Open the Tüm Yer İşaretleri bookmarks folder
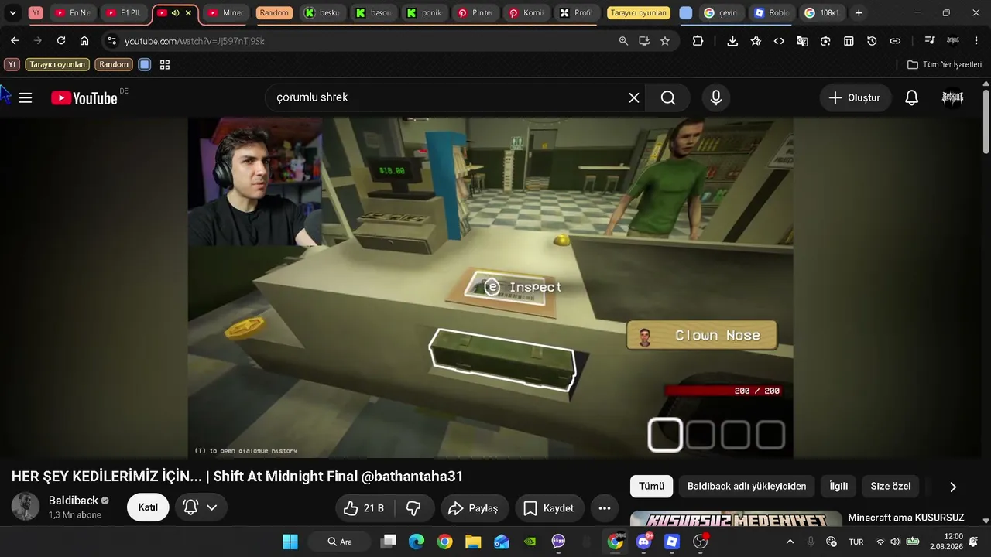The image size is (991, 557). 945,65
